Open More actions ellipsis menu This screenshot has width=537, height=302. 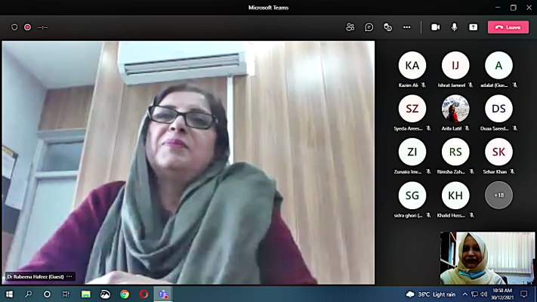[407, 27]
